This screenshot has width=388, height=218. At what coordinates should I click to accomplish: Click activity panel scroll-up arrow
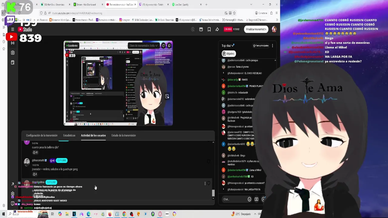pos(213,142)
